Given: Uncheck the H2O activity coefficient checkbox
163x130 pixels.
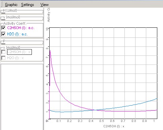Looking at the screenshot, I should coord(3,34).
